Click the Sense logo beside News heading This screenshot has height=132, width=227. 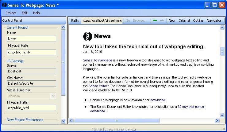(x=88, y=36)
